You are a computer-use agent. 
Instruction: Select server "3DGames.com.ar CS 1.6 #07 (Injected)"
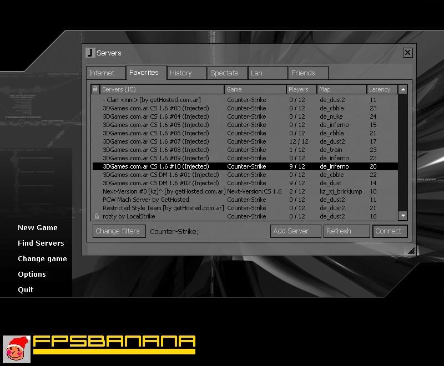pos(245,141)
